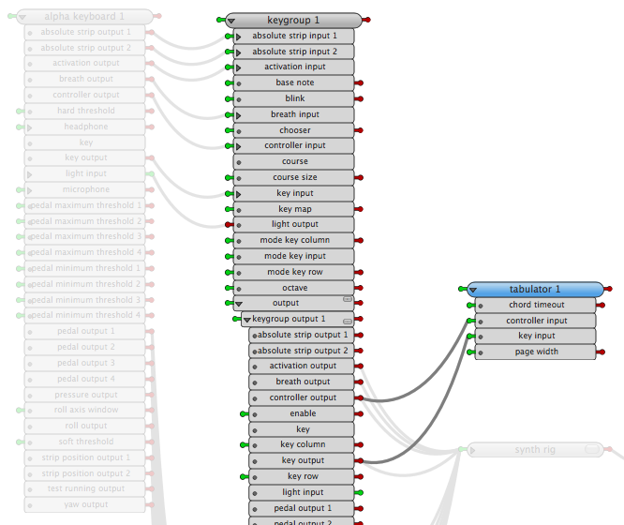Select absolute strip output 2 in keygroup output
The width and height of the screenshot is (624, 525).
coord(302,351)
